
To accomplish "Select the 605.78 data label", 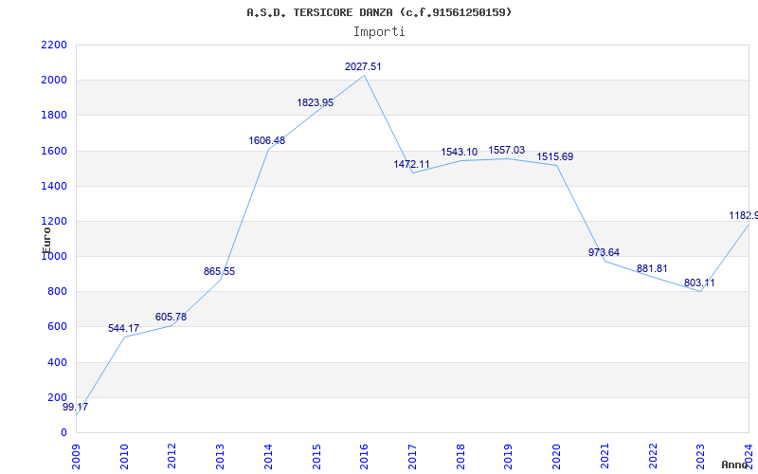I will click(171, 318).
